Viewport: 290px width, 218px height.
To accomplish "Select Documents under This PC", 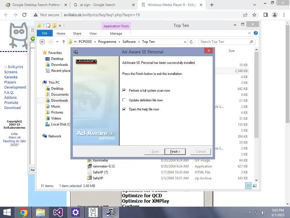I will [x=60, y=94].
